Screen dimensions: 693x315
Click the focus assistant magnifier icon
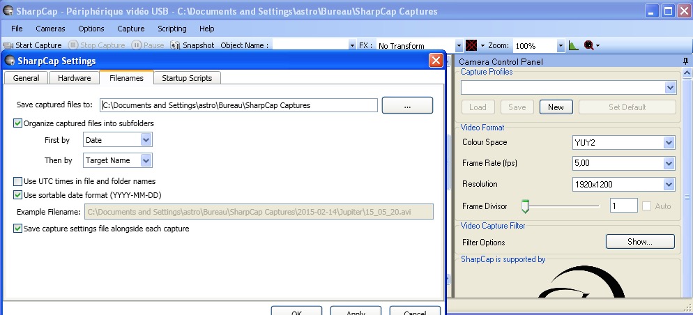point(588,45)
